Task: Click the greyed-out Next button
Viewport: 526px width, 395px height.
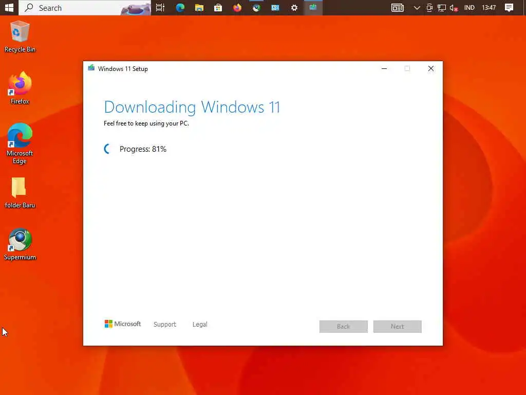Action: pyautogui.click(x=398, y=327)
